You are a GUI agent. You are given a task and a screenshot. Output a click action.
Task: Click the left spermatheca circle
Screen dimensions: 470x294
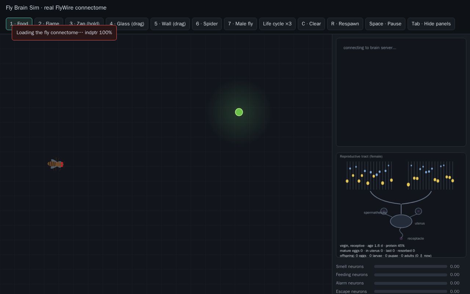tap(384, 211)
